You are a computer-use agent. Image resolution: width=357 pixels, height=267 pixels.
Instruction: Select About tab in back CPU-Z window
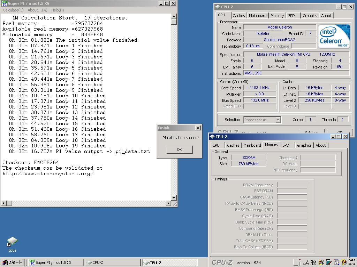326,15
